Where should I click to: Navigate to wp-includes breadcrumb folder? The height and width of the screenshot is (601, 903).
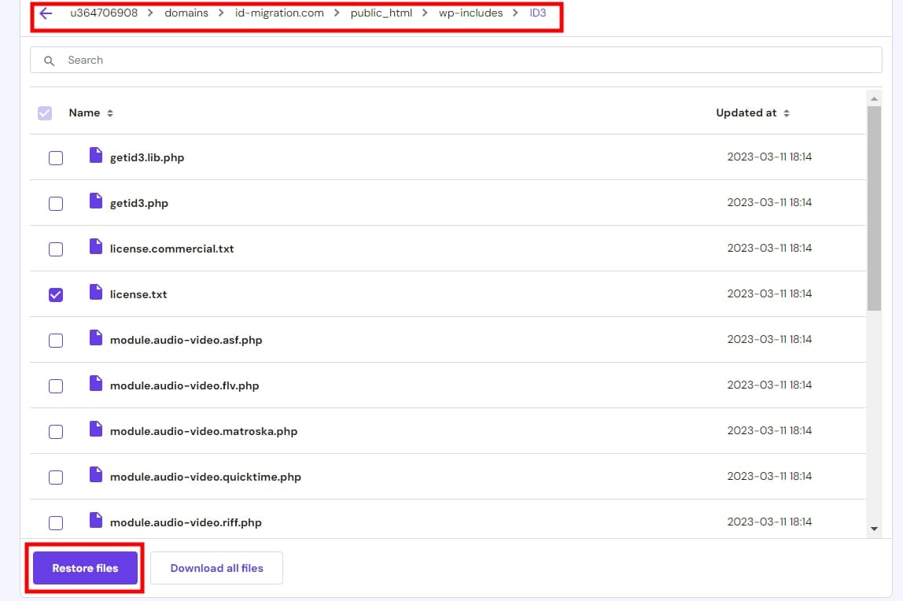pyautogui.click(x=470, y=13)
